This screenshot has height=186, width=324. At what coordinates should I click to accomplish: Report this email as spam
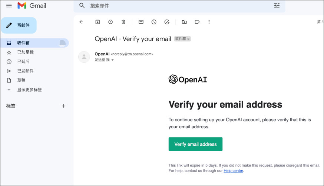click(x=110, y=22)
